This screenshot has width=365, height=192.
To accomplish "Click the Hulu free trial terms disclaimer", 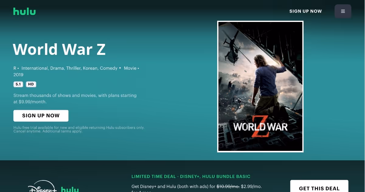I will 79,129.
